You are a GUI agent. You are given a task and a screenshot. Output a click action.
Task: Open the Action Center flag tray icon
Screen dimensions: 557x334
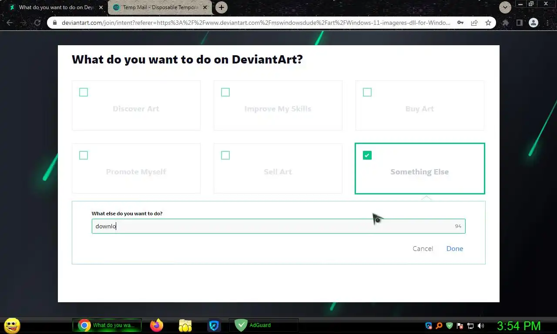(x=460, y=325)
